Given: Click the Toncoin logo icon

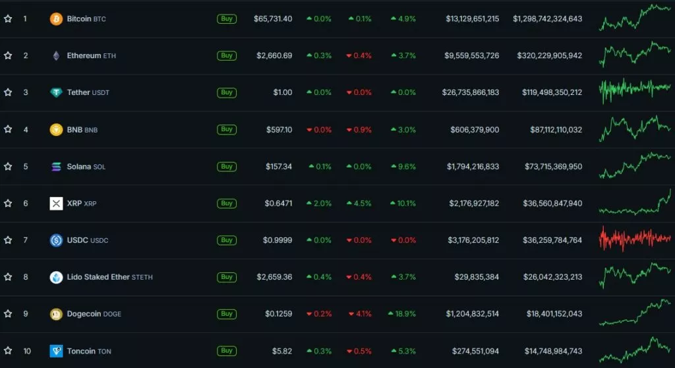Looking at the screenshot, I should [x=56, y=352].
